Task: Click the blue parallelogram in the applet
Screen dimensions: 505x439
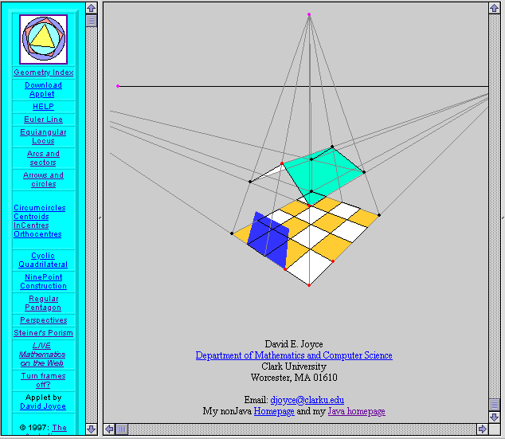Action: coord(267,239)
